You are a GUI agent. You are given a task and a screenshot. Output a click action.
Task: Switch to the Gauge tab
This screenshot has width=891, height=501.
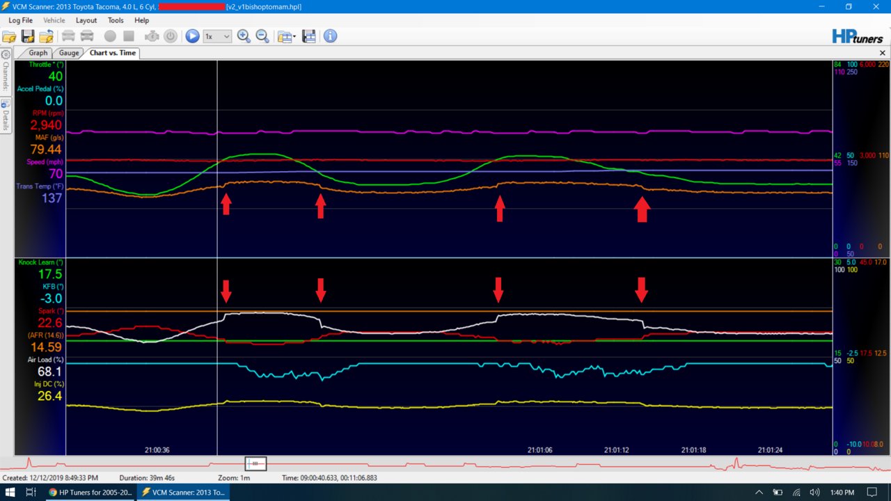click(69, 53)
